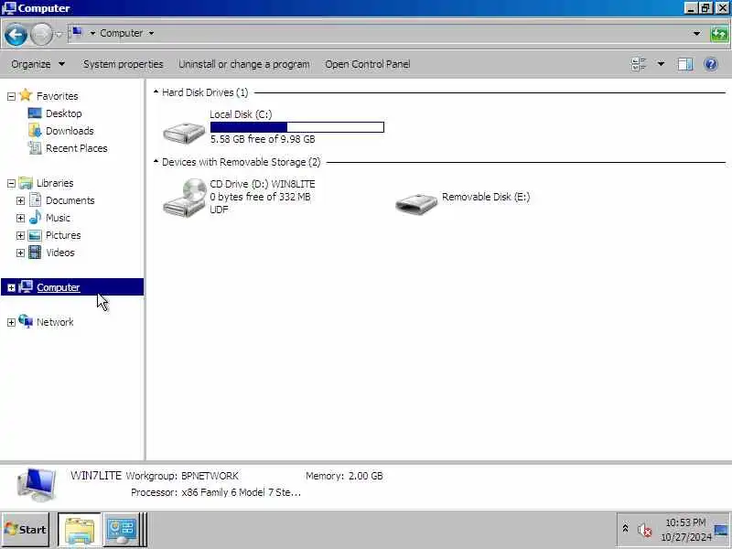Select the Removable Disk (E:) icon
The width and height of the screenshot is (732, 549).
[x=416, y=203]
